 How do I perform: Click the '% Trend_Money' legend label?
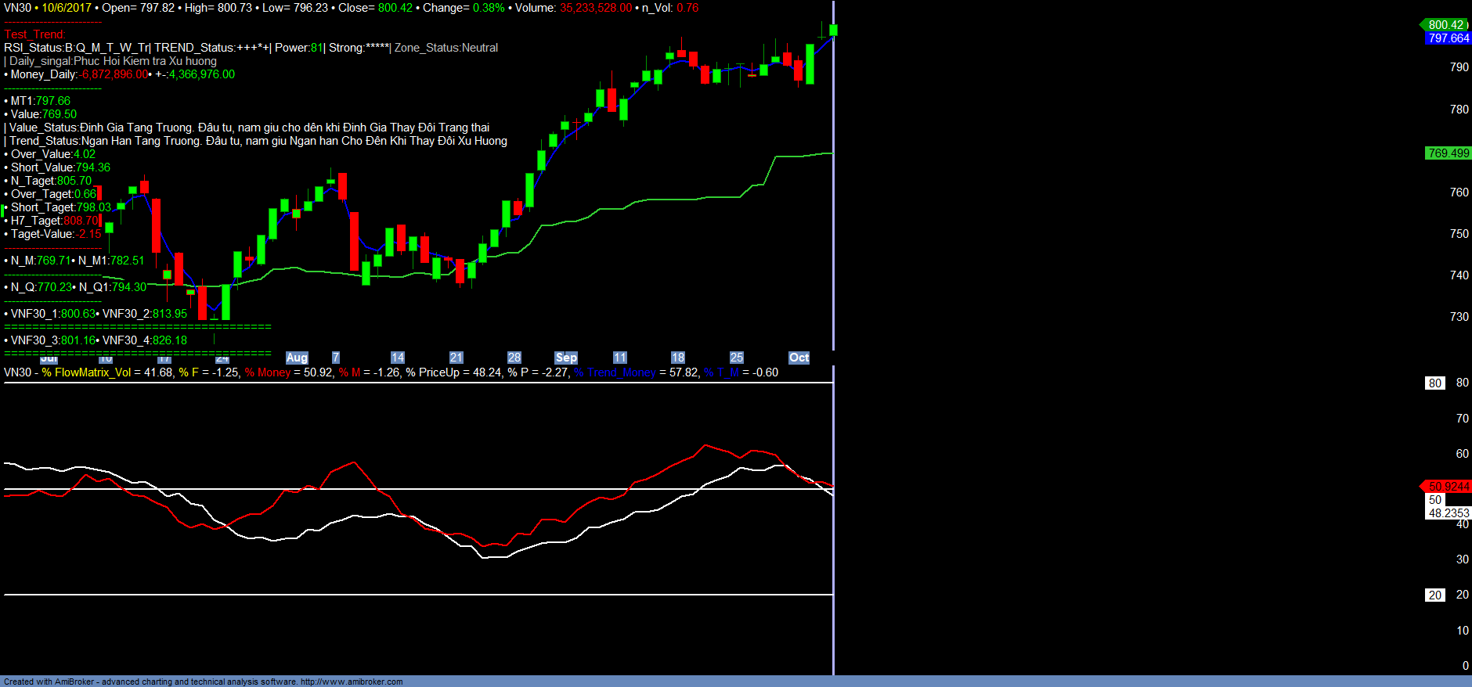[x=615, y=372]
